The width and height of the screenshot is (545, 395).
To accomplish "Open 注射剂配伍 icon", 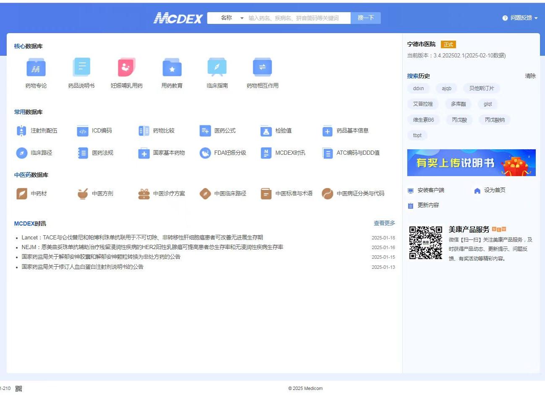I will click(21, 131).
